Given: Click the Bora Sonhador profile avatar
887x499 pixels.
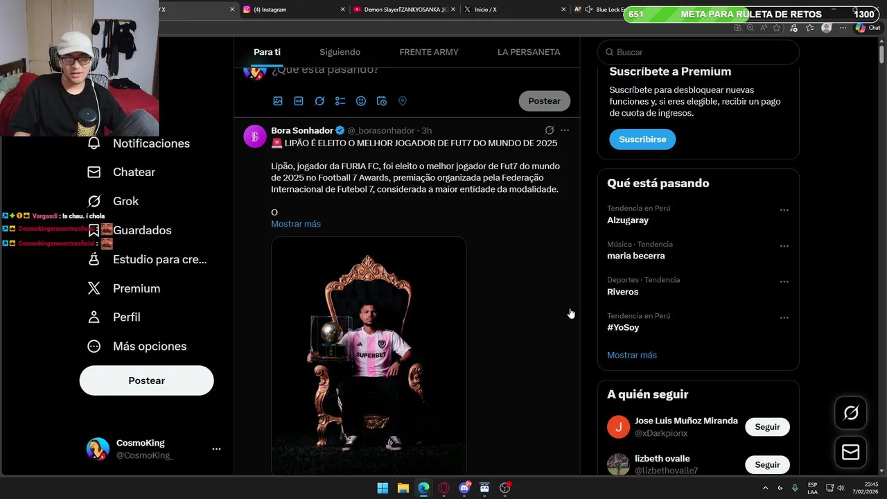Looking at the screenshot, I should [x=255, y=137].
